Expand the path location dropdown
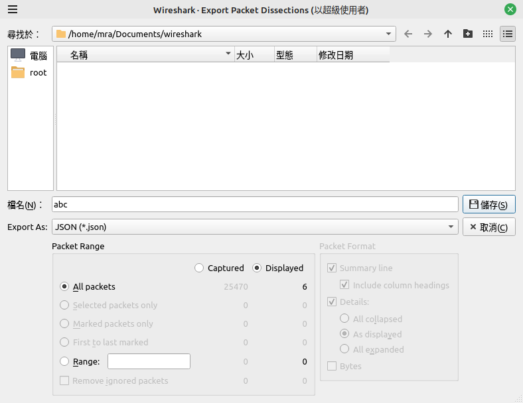Image resolution: width=523 pixels, height=403 pixels. click(388, 34)
